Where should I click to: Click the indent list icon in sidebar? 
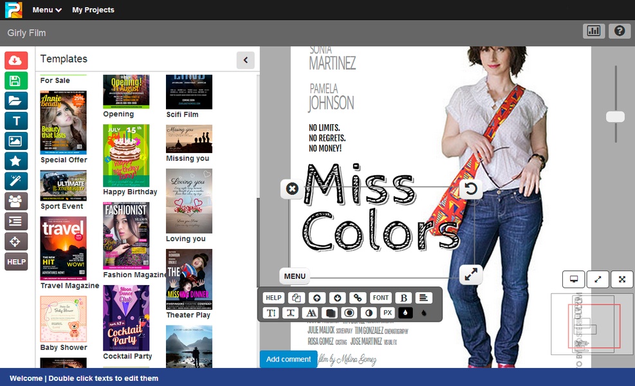tap(16, 221)
